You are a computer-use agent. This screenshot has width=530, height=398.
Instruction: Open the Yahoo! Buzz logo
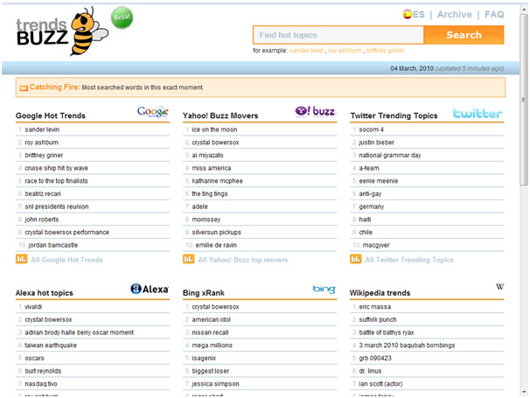click(315, 111)
